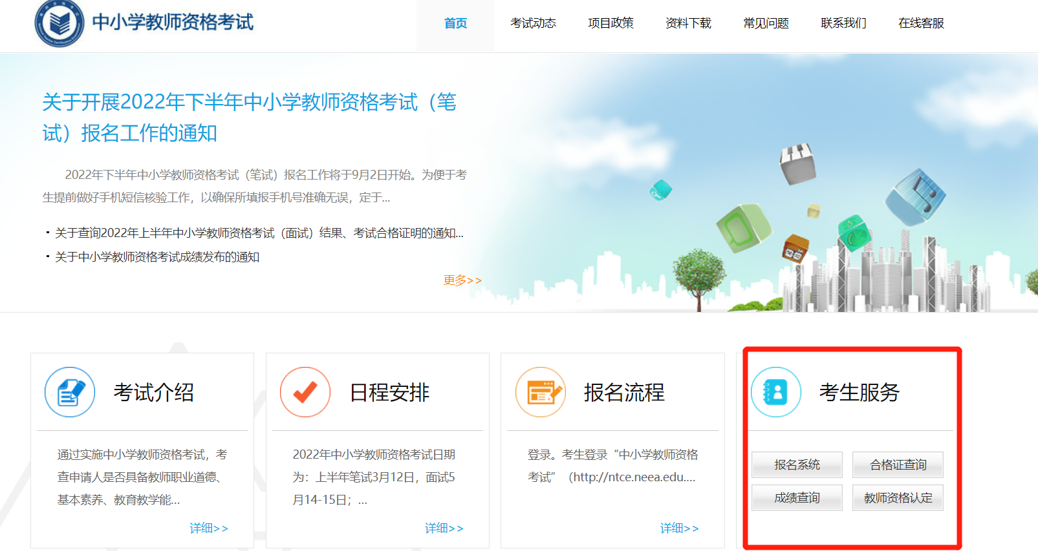
Task: Open 常见问题 in the navigation bar
Action: tap(766, 23)
